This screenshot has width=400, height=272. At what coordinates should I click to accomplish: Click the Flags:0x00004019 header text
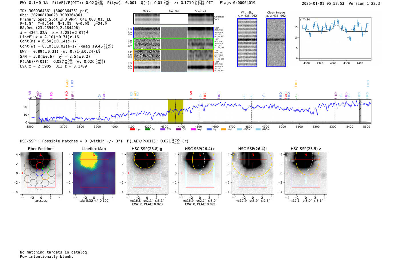click(x=237, y=3)
